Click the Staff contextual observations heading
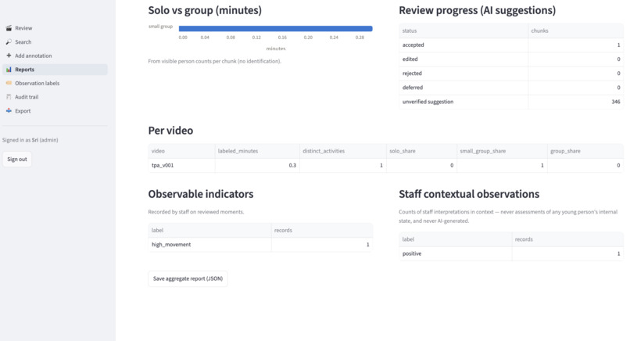Screen dimensions: 630x341 pyautogui.click(x=469, y=194)
